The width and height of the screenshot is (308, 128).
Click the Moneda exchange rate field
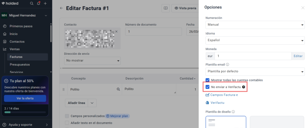click(253, 56)
